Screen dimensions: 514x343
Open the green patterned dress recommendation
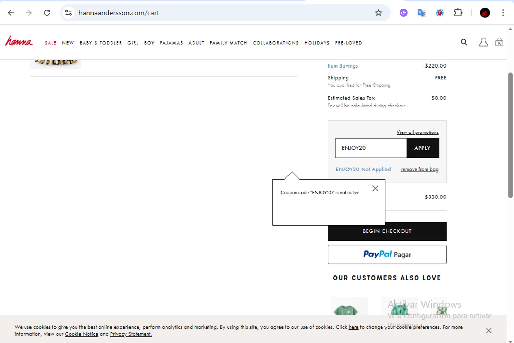coord(400,306)
